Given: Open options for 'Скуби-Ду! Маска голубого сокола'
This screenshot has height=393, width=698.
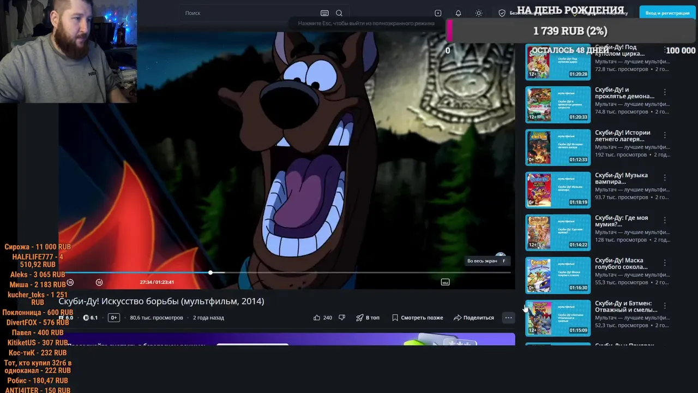Looking at the screenshot, I should click(665, 263).
